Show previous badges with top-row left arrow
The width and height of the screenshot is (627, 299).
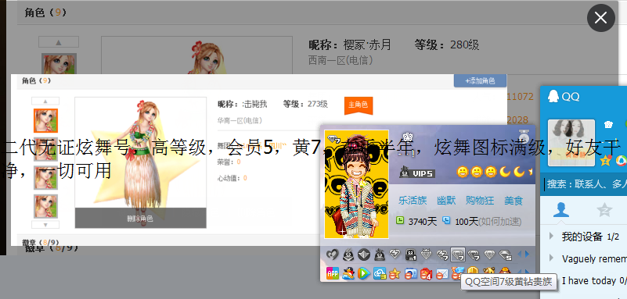click(x=520, y=254)
